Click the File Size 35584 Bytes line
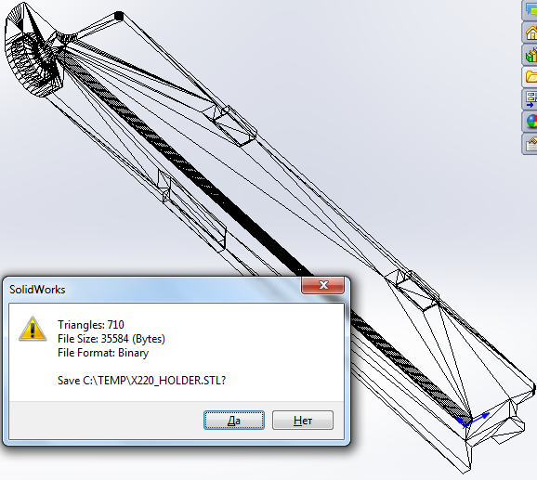537x480 pixels. click(111, 338)
